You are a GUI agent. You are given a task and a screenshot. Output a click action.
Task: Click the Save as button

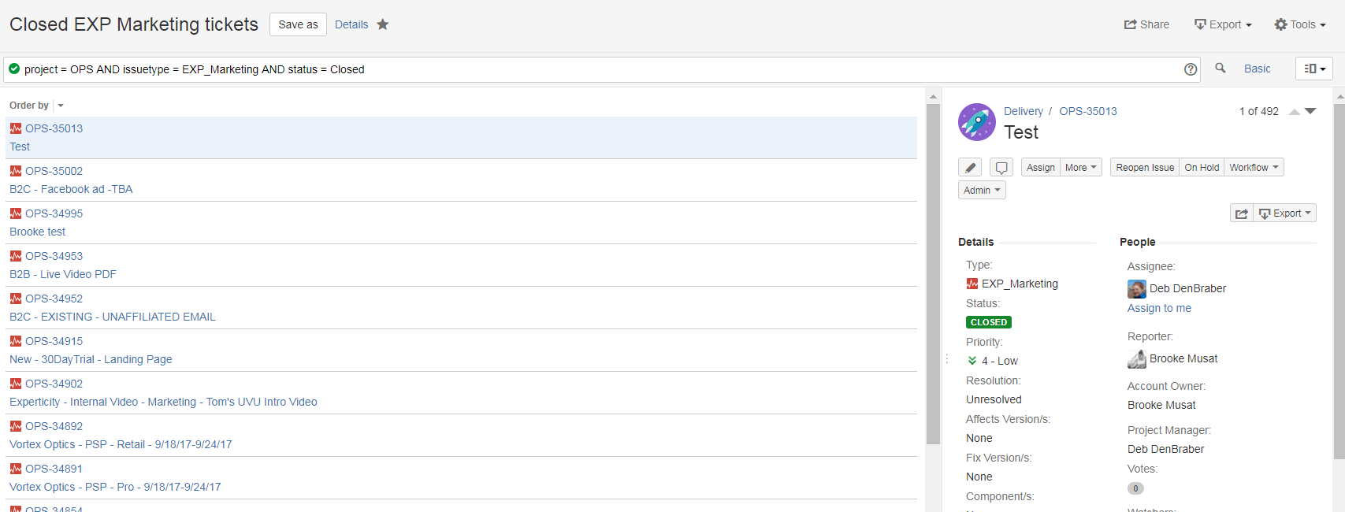tap(297, 24)
